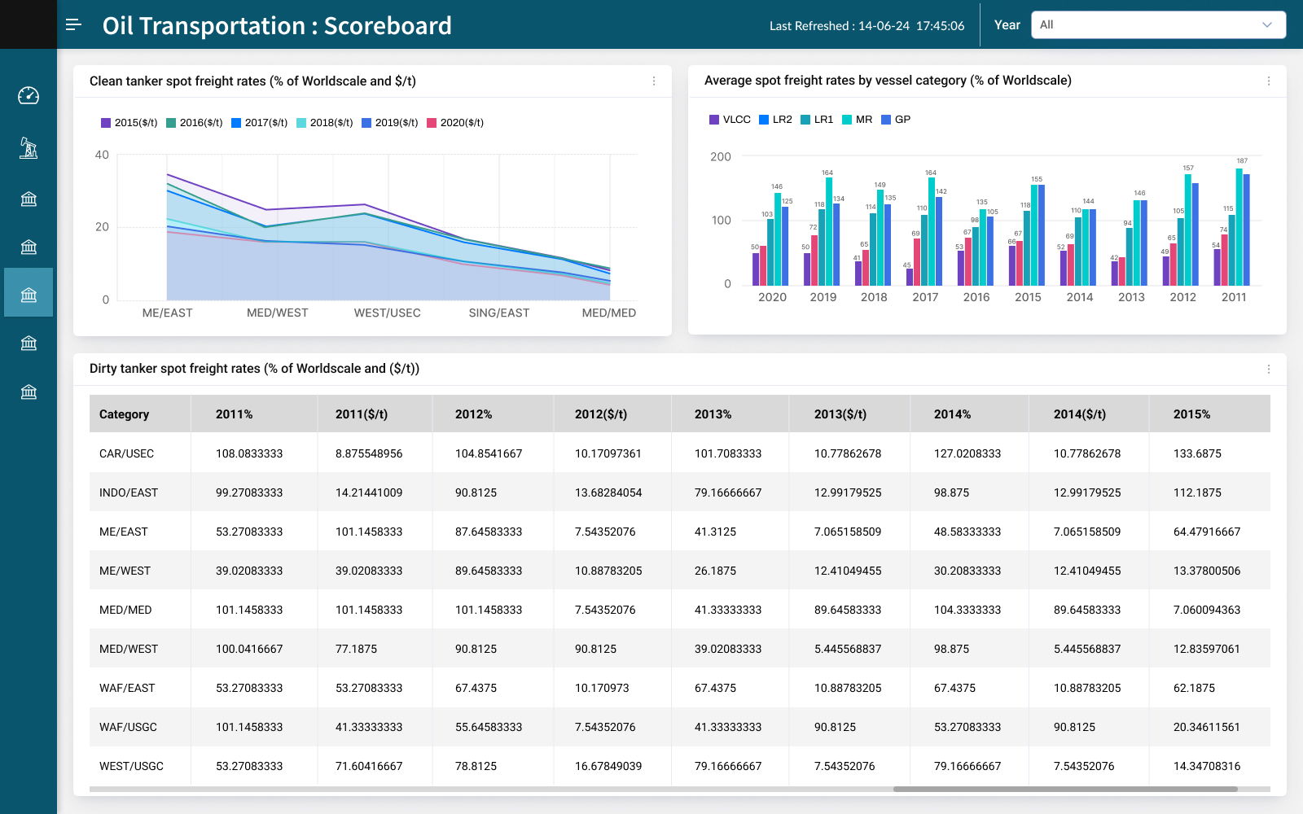Click the Category column header
The height and width of the screenshot is (814, 1303).
pyautogui.click(x=125, y=414)
